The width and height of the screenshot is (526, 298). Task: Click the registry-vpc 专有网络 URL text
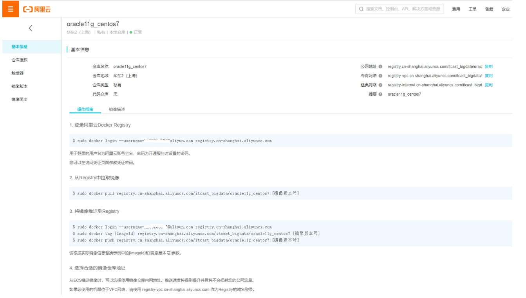[x=435, y=76]
